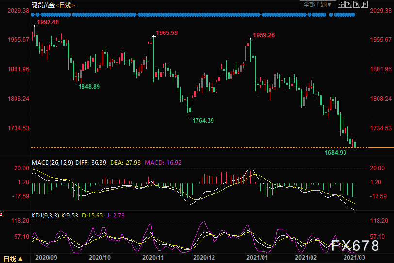Click the 2021/03 date on time axis
Viewport: 394px width, 263px height.
[355, 258]
